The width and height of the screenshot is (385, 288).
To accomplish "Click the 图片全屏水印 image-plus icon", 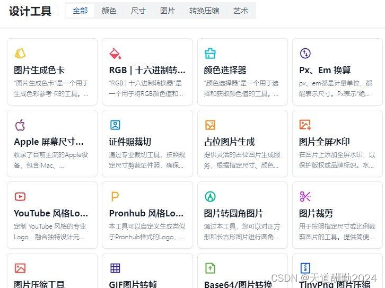I will coord(305,125).
